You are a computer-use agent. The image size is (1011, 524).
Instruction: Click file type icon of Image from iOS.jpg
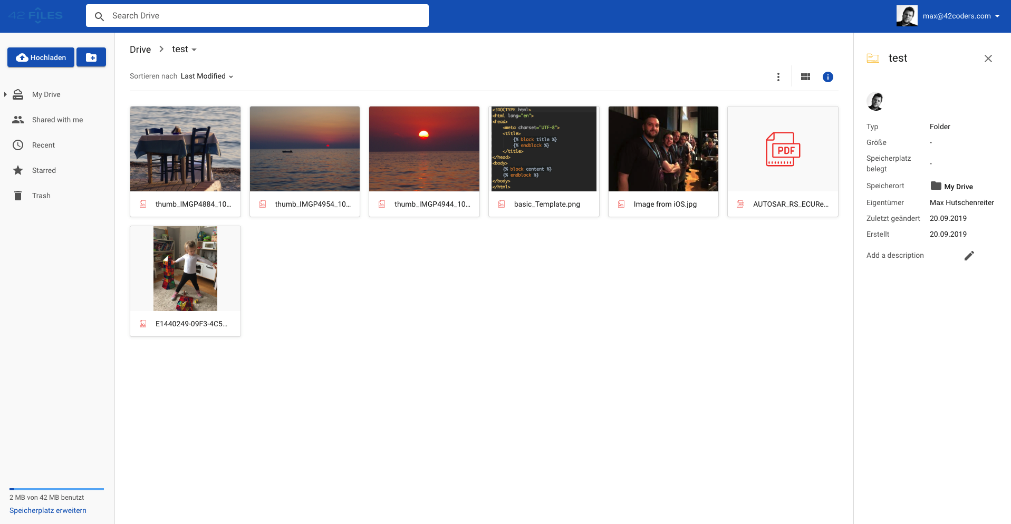coord(621,204)
